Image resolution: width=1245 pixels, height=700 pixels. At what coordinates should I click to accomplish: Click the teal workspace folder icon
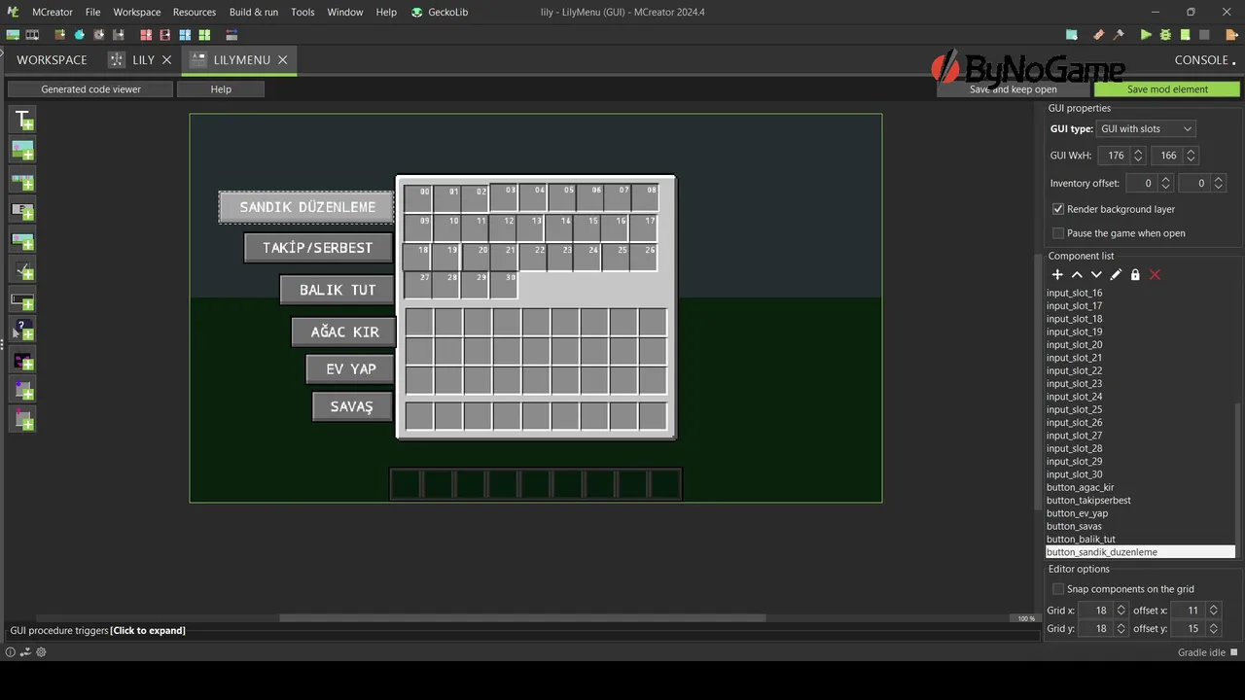coord(1071,35)
